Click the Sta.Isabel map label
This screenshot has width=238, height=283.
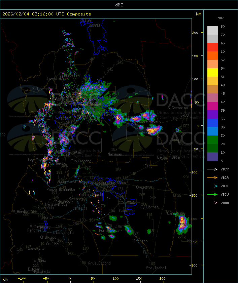click(x=156, y=268)
